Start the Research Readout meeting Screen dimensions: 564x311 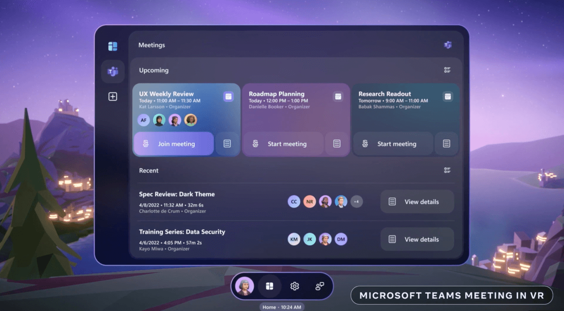pos(393,143)
